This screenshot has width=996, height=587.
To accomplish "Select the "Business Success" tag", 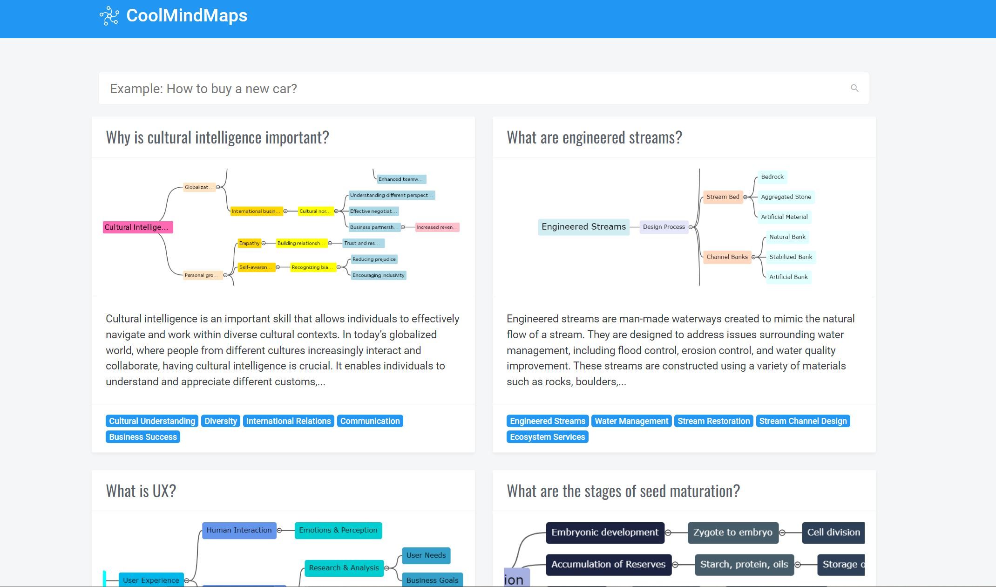I will (143, 437).
